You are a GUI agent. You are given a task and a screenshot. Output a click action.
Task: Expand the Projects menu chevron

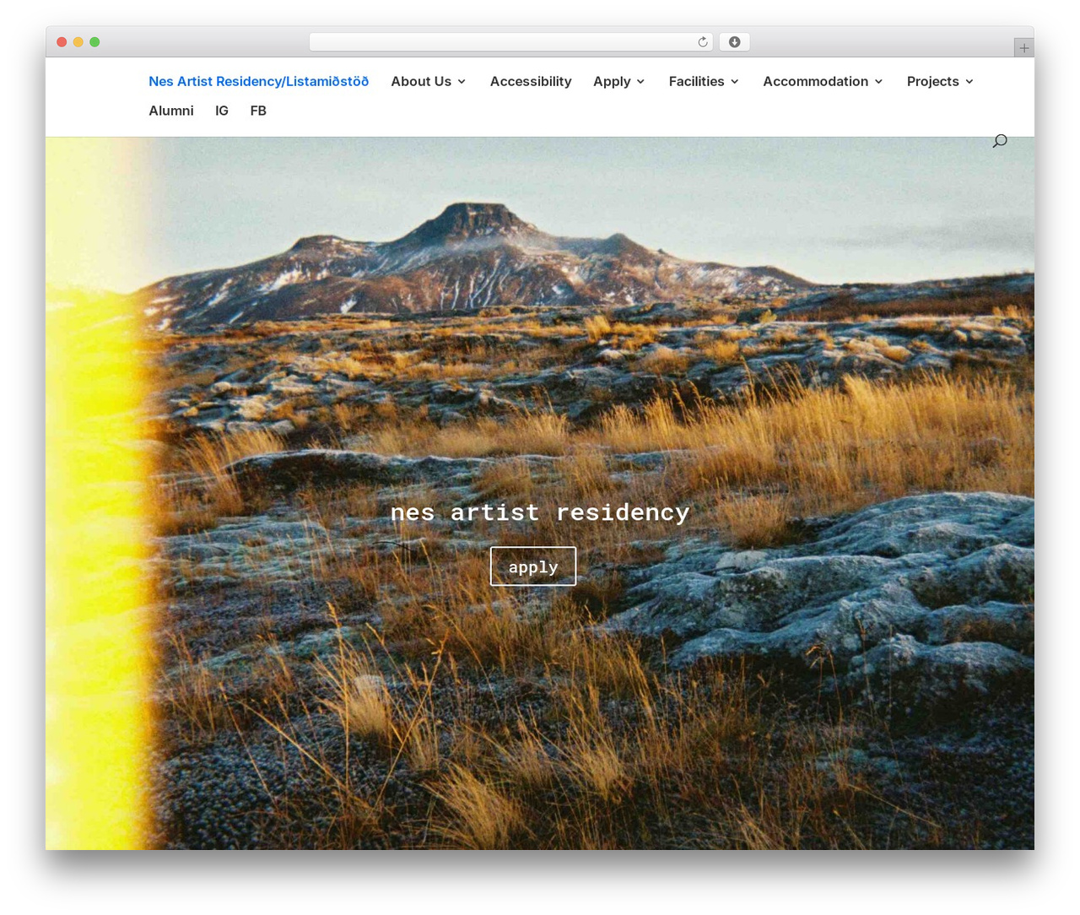pyautogui.click(x=969, y=82)
